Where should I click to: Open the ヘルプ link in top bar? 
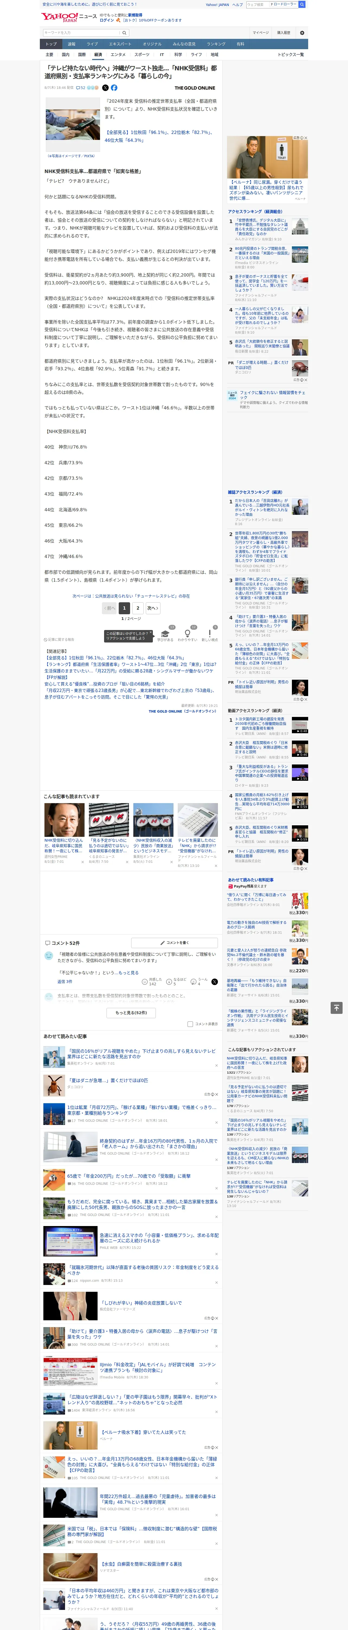tap(237, 4)
